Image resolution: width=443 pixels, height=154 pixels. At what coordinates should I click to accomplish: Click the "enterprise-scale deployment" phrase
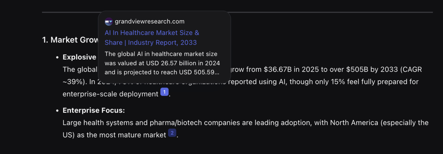point(110,94)
